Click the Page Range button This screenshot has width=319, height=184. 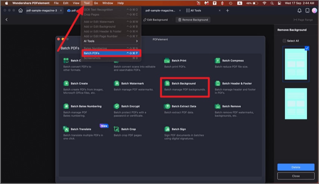click(x=303, y=20)
